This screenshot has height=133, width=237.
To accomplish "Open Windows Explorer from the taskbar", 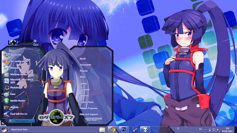I will [102, 130].
